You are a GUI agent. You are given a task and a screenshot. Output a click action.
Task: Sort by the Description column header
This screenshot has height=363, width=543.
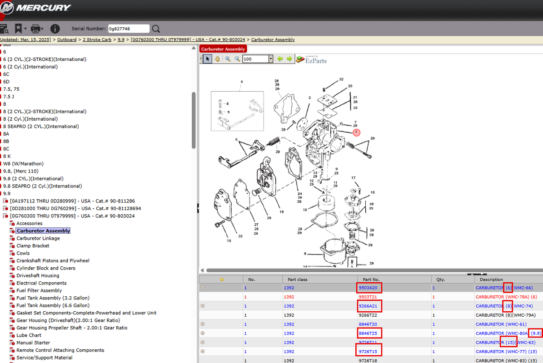tap(509, 280)
